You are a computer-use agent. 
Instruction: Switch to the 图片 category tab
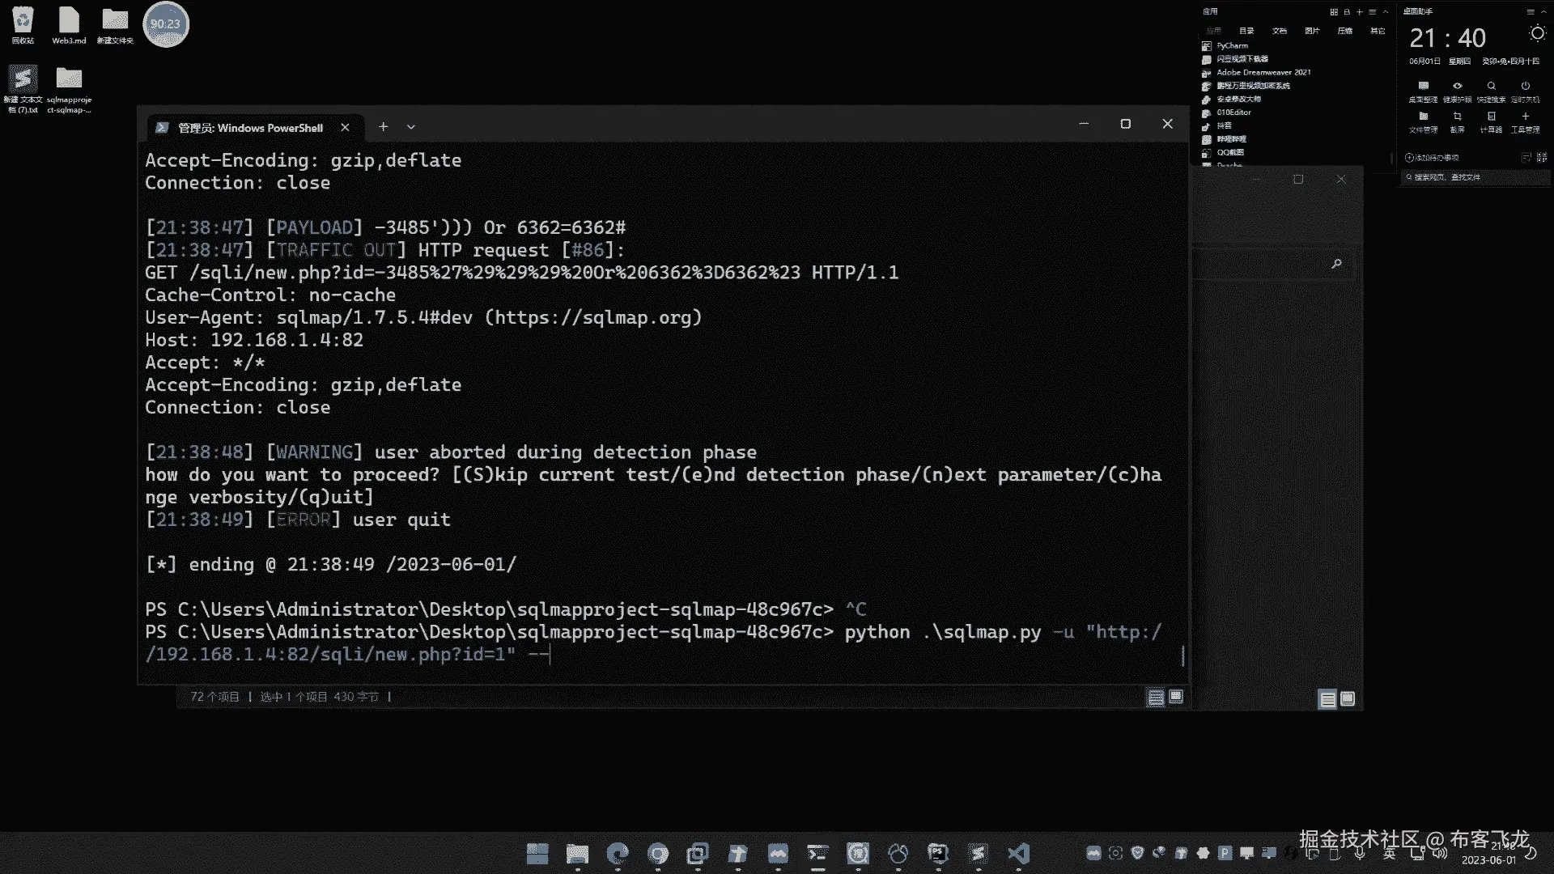(1312, 31)
